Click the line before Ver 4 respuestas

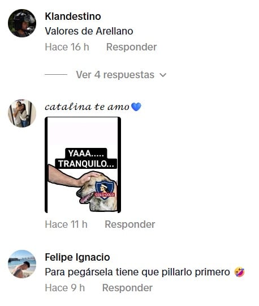click(56, 75)
